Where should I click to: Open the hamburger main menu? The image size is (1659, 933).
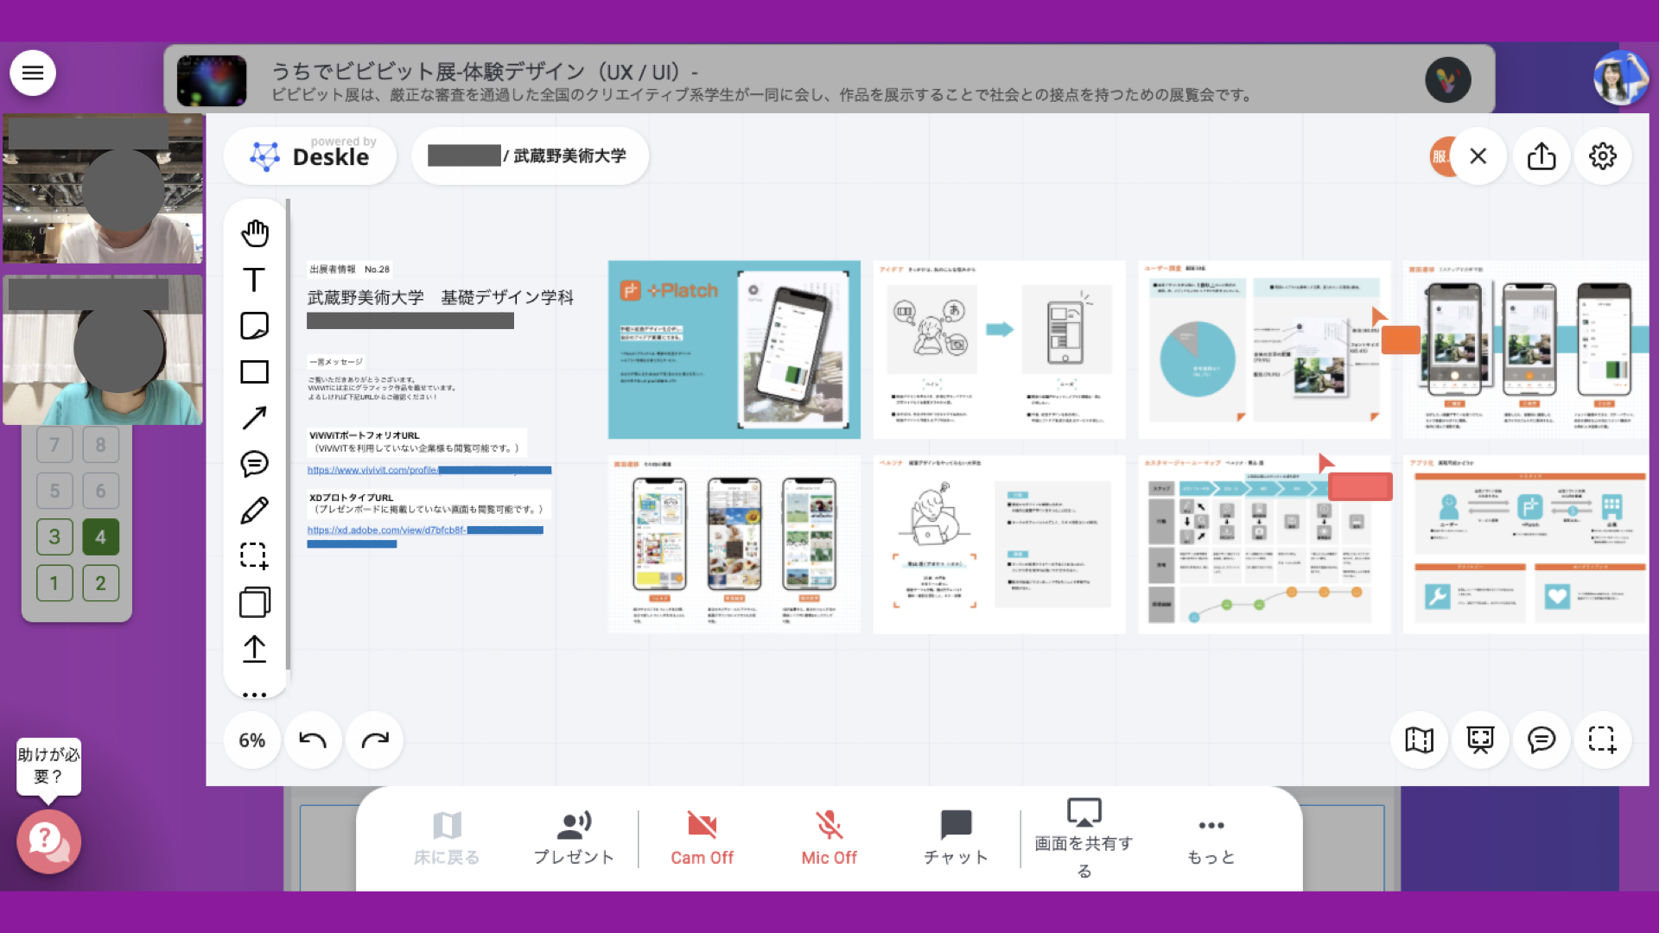point(33,73)
